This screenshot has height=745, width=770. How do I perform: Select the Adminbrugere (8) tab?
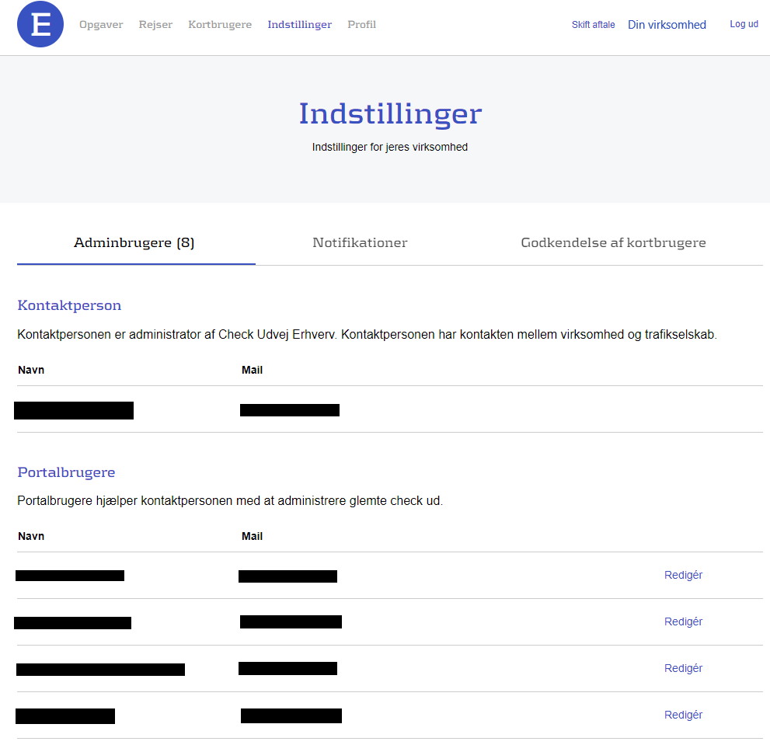tap(134, 243)
